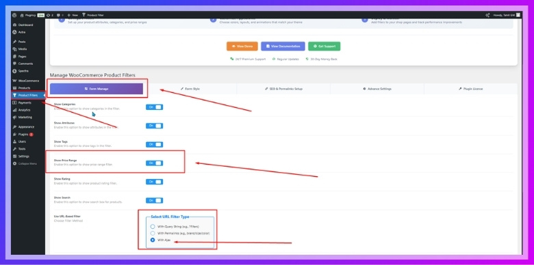Open the Howdy user account menu
Viewport: 534px width, 265px height.
point(507,15)
